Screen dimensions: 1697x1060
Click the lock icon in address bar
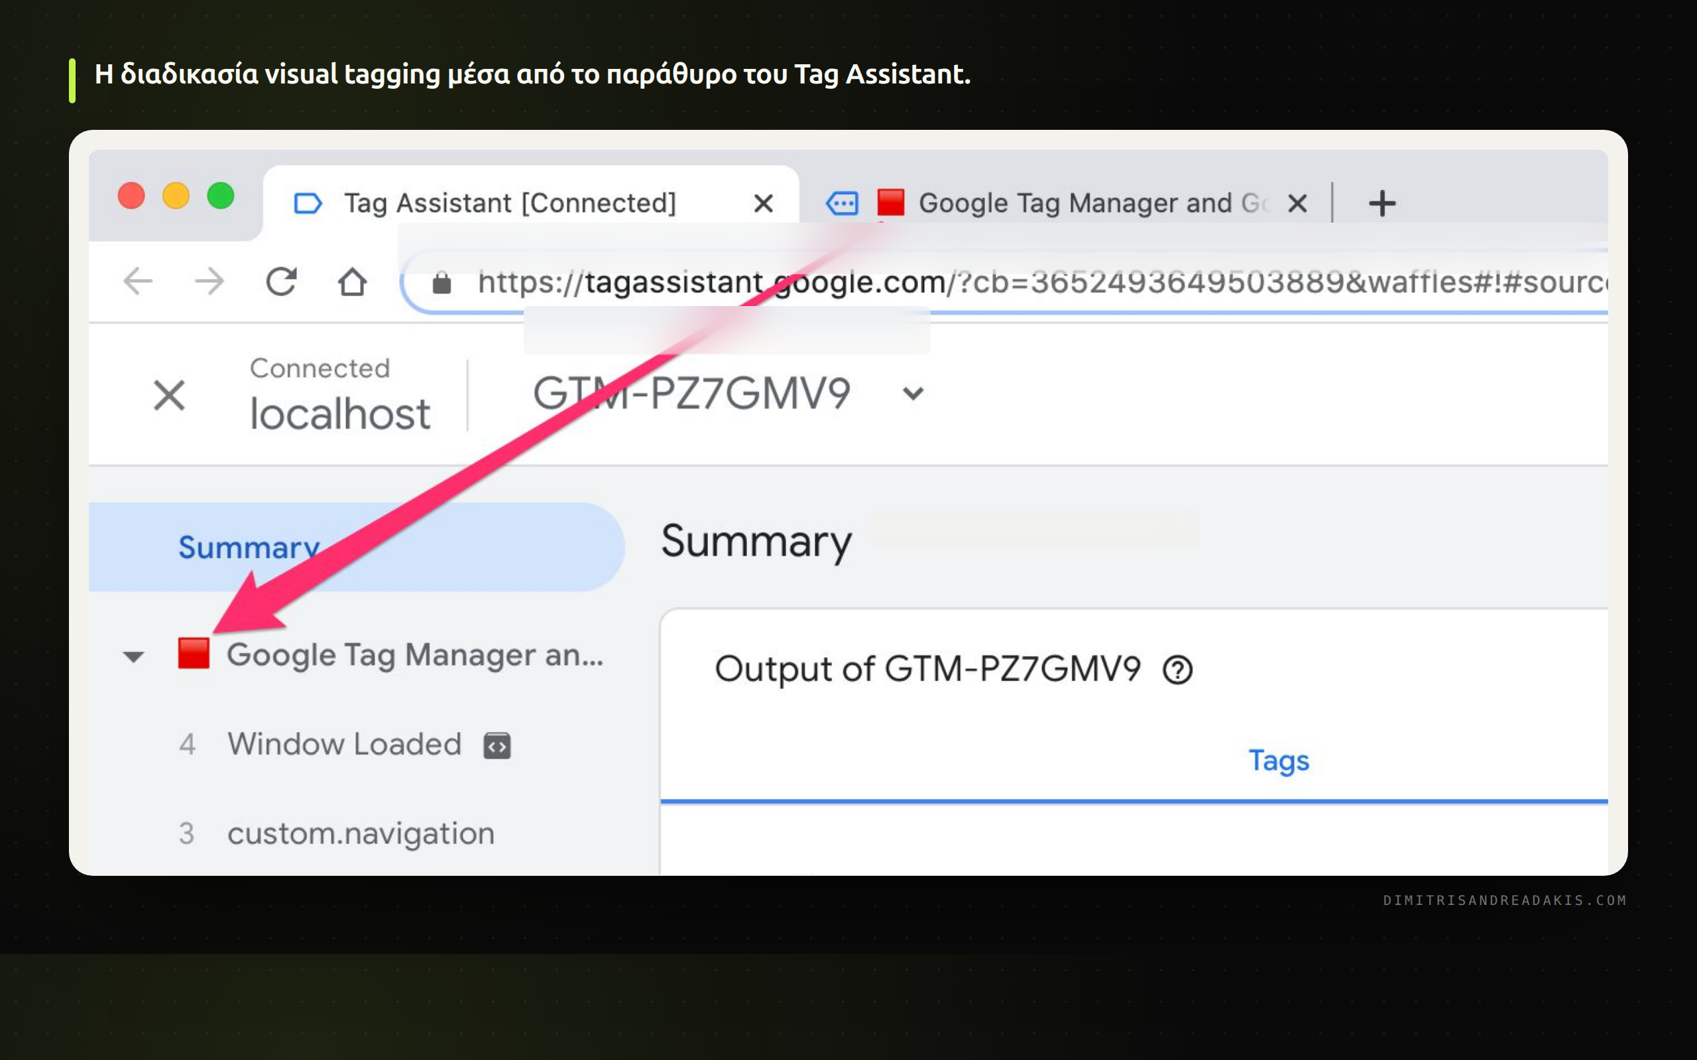tap(441, 284)
